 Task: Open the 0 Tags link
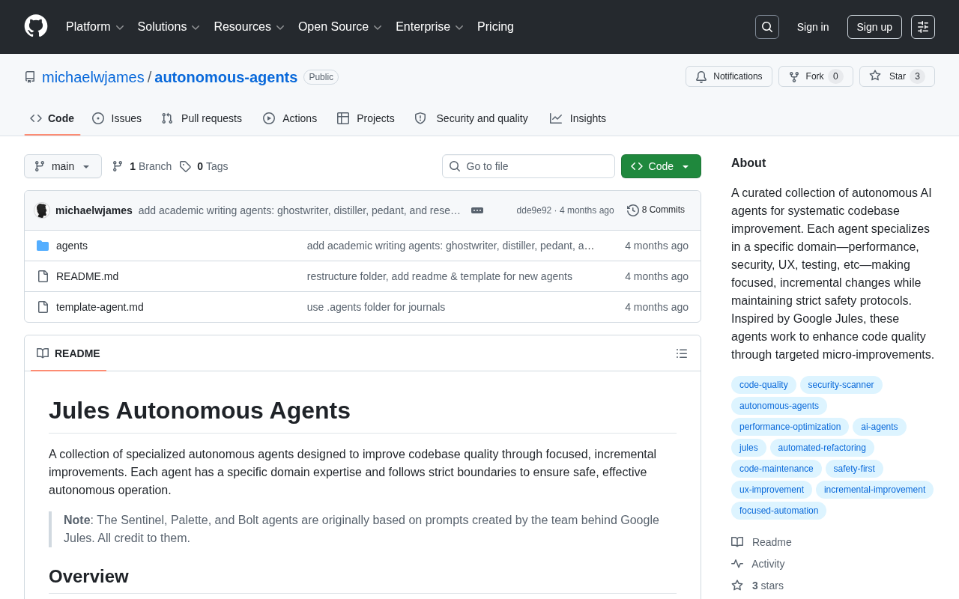[x=204, y=166]
